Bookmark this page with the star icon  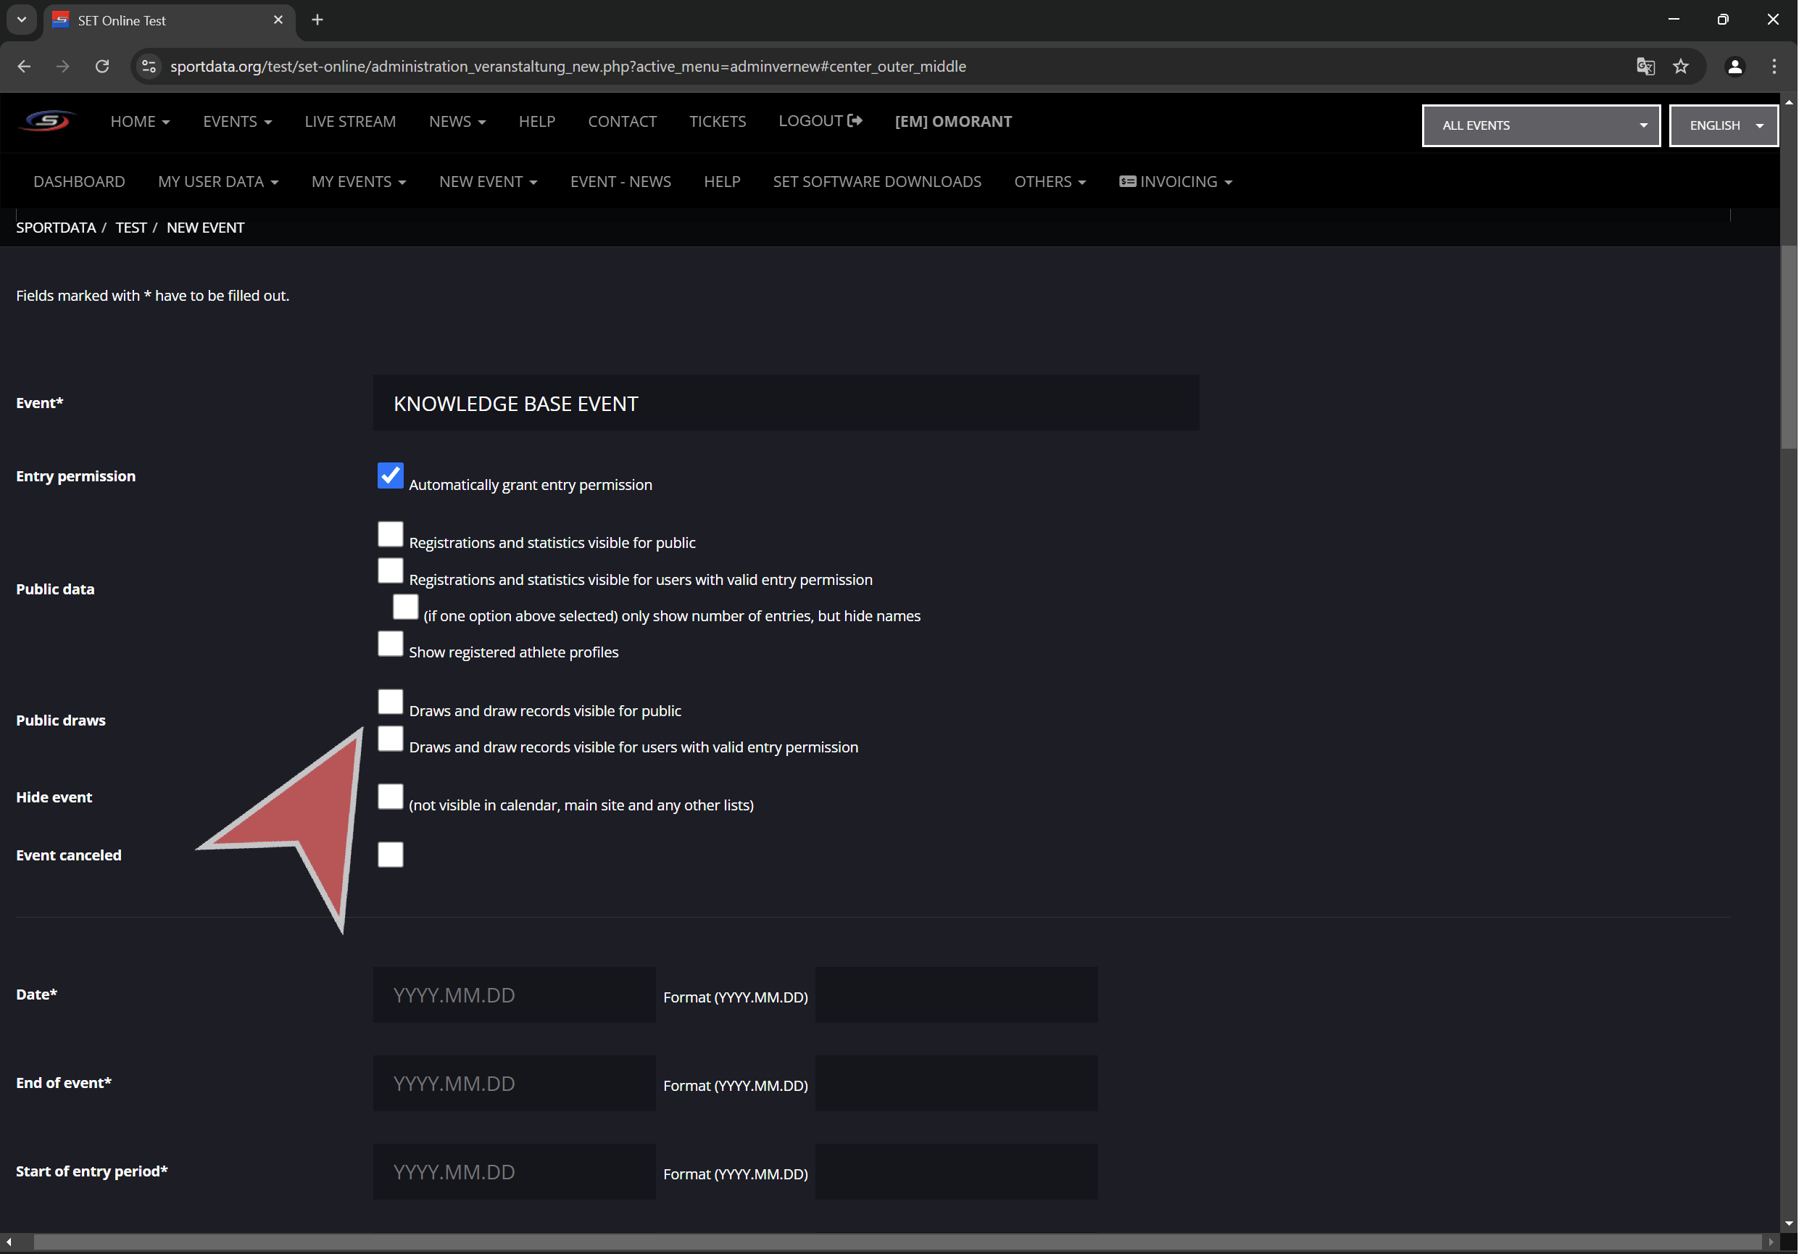1681,67
